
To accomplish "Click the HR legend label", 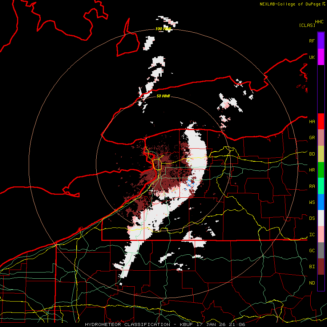I will 312,170.
